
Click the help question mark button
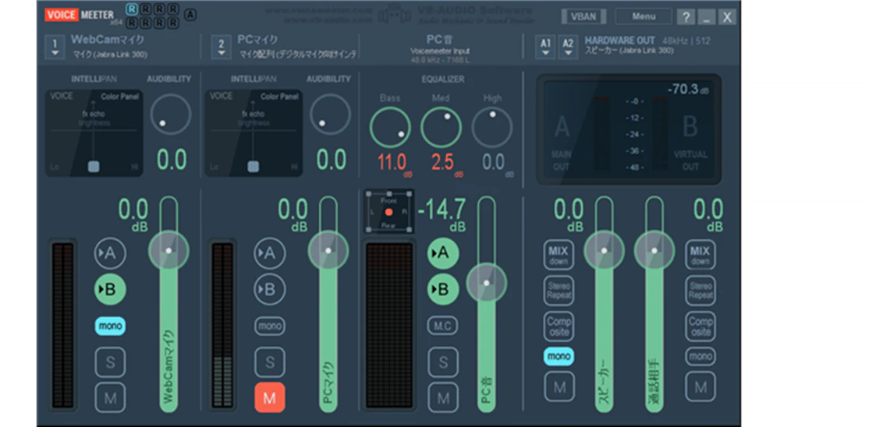click(686, 17)
